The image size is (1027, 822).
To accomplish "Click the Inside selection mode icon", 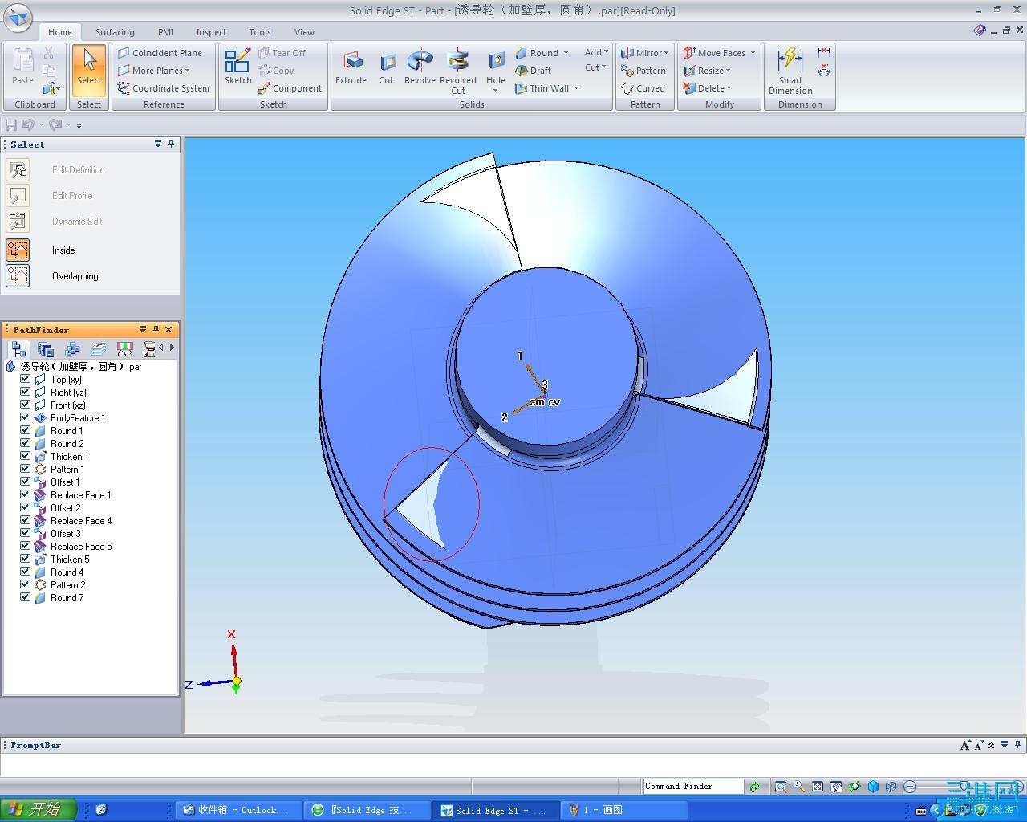I will (18, 250).
